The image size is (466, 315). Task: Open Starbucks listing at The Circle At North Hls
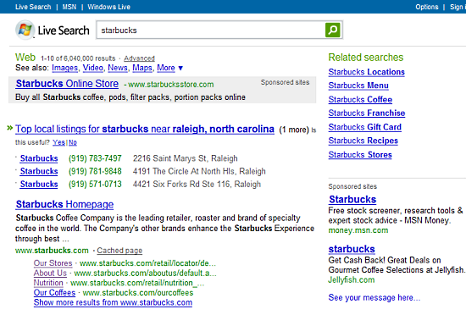39,171
